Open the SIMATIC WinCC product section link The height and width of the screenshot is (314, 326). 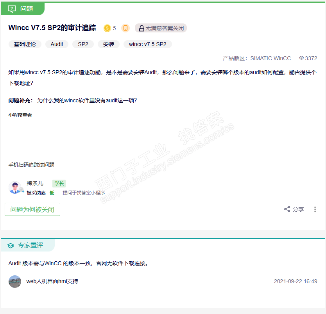(x=270, y=58)
